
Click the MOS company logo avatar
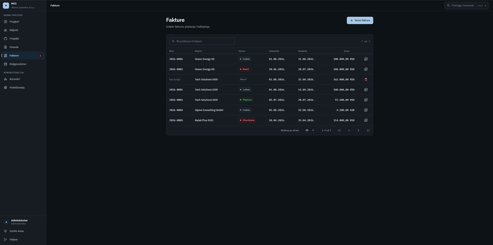[6, 6]
